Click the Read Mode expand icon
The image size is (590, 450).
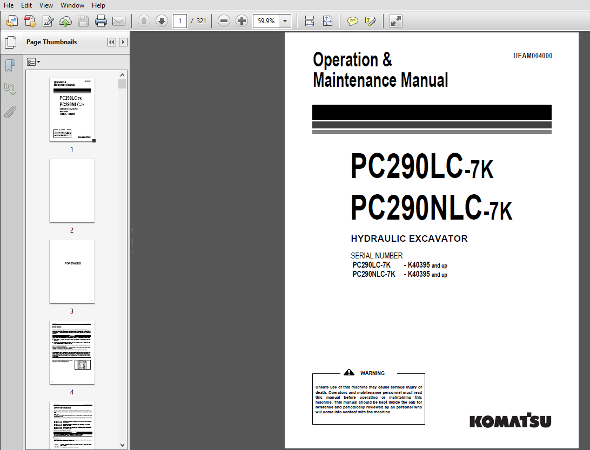coord(396,21)
